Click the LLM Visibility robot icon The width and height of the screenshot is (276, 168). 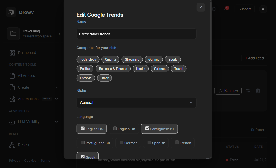12,122
